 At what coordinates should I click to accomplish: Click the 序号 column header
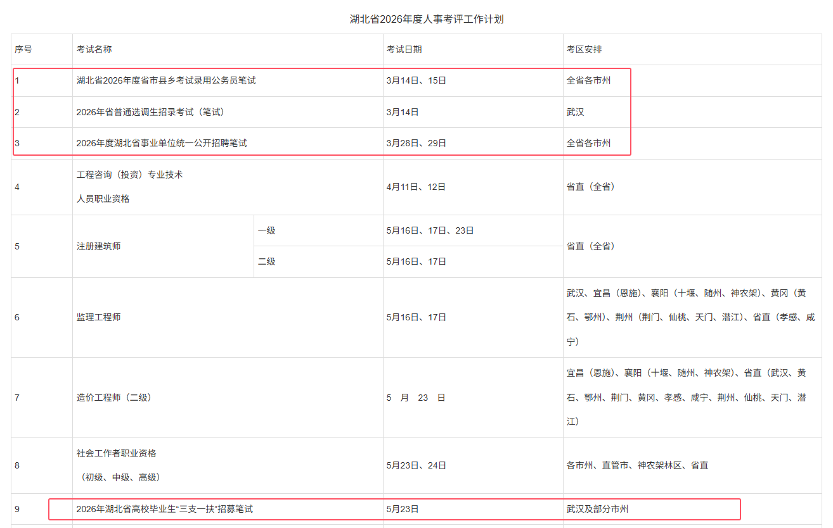[23, 49]
